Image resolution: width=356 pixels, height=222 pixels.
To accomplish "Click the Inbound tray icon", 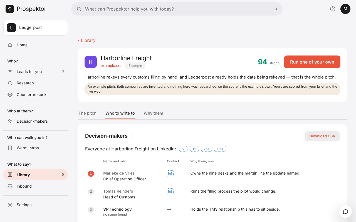I will point(10,186).
